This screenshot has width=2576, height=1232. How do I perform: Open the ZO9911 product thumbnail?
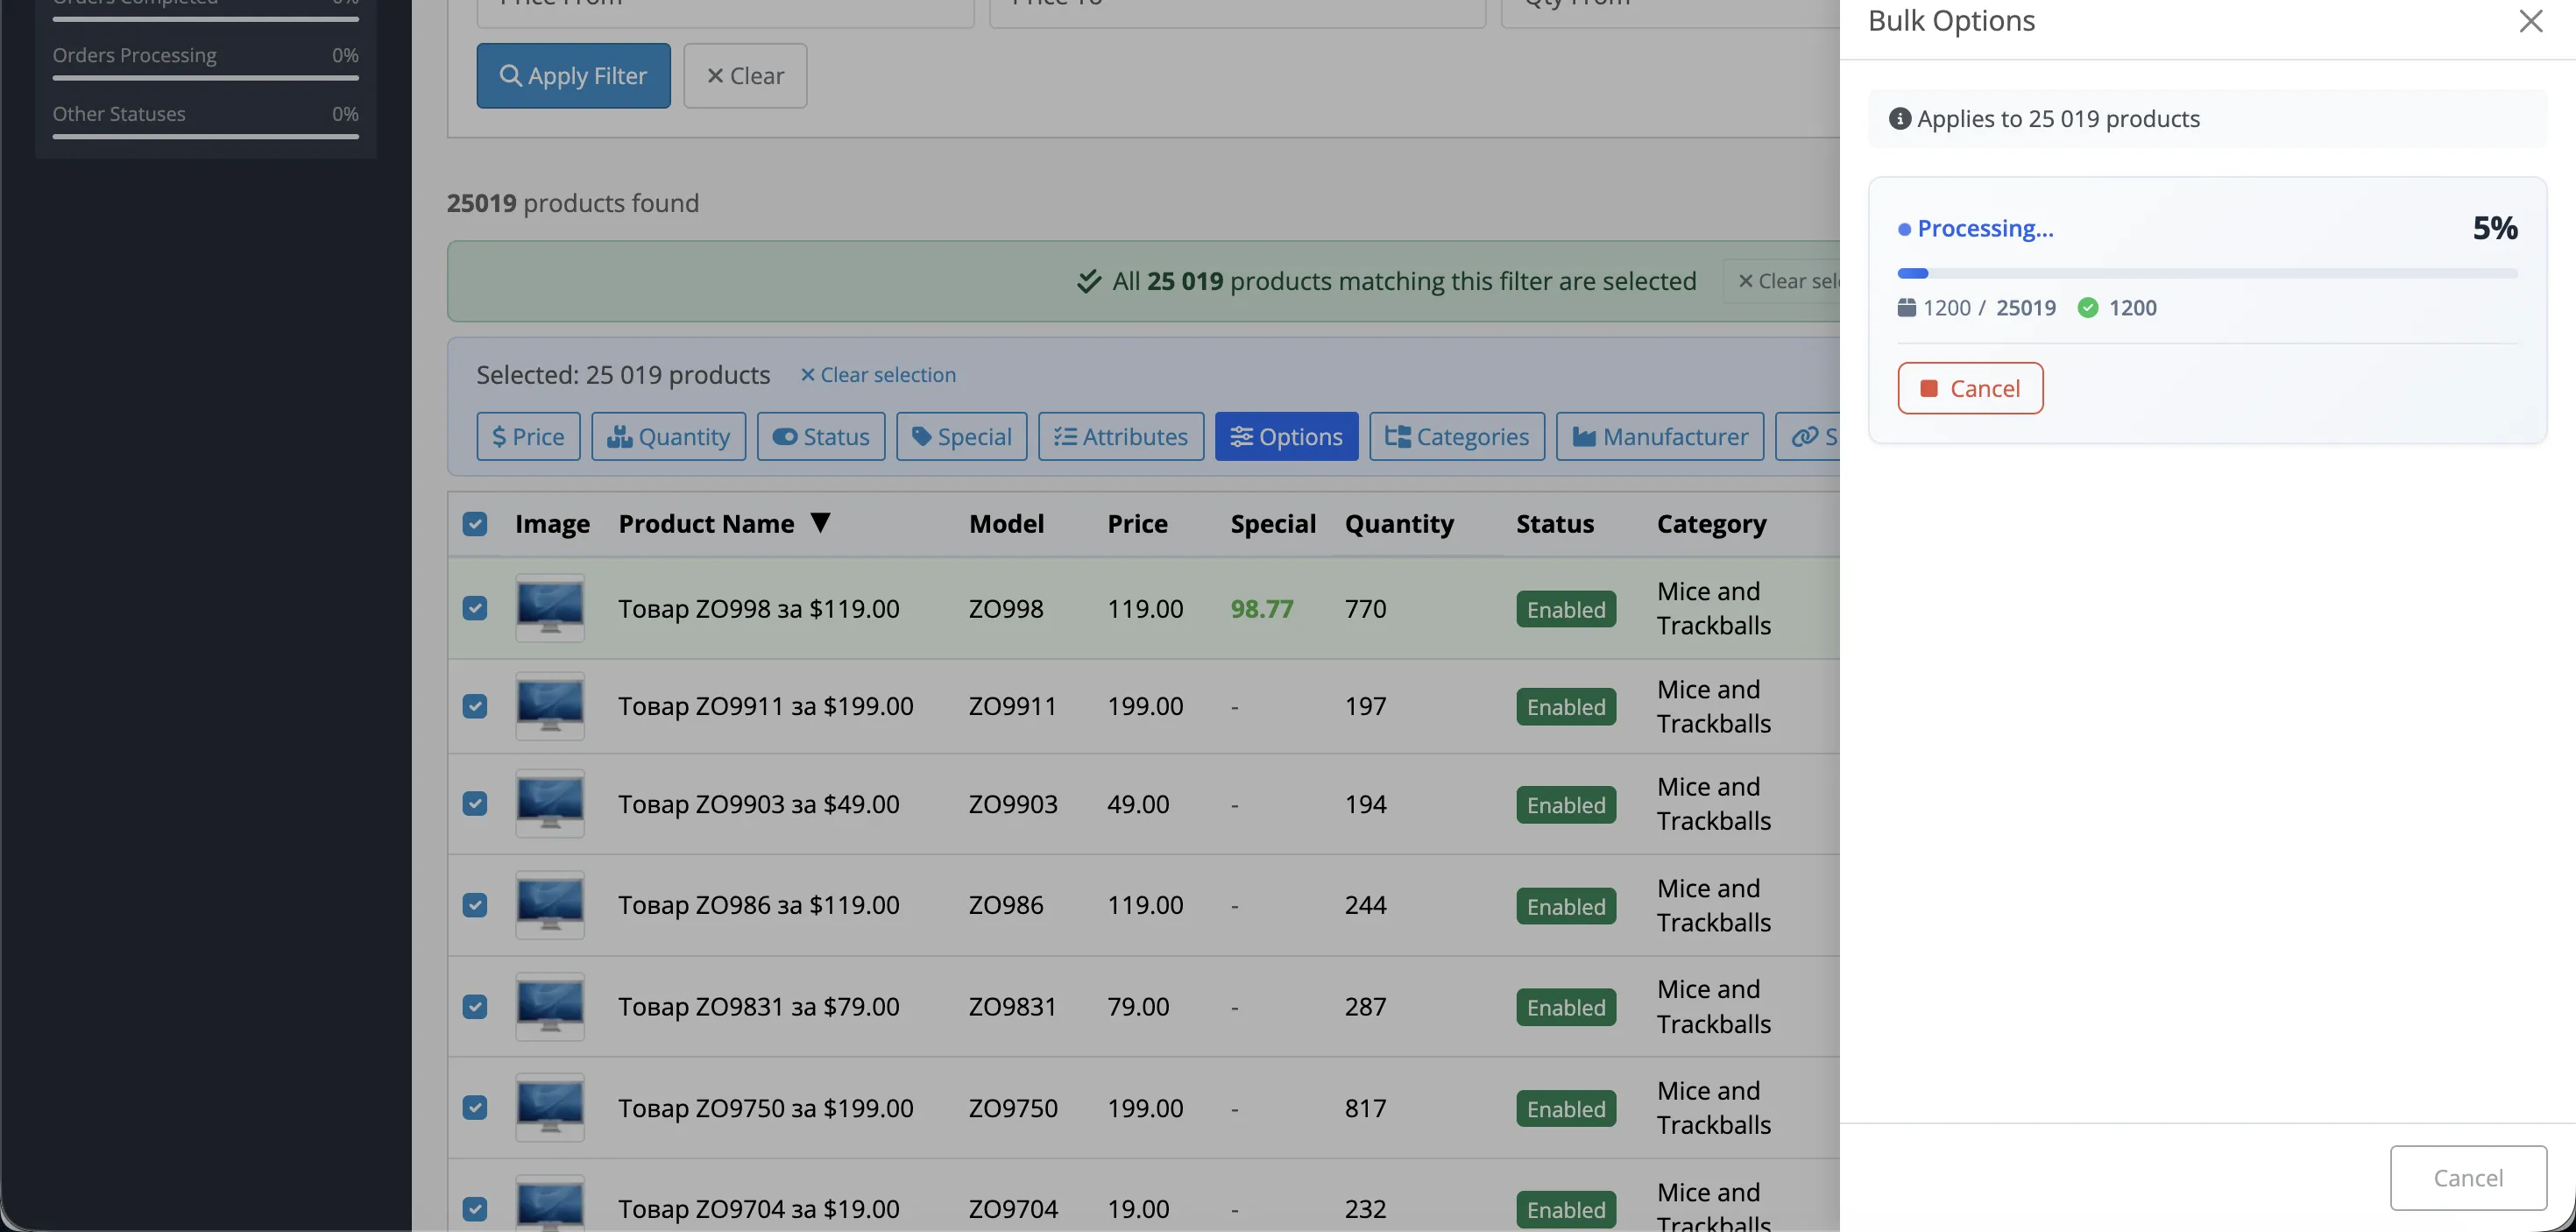coord(550,706)
